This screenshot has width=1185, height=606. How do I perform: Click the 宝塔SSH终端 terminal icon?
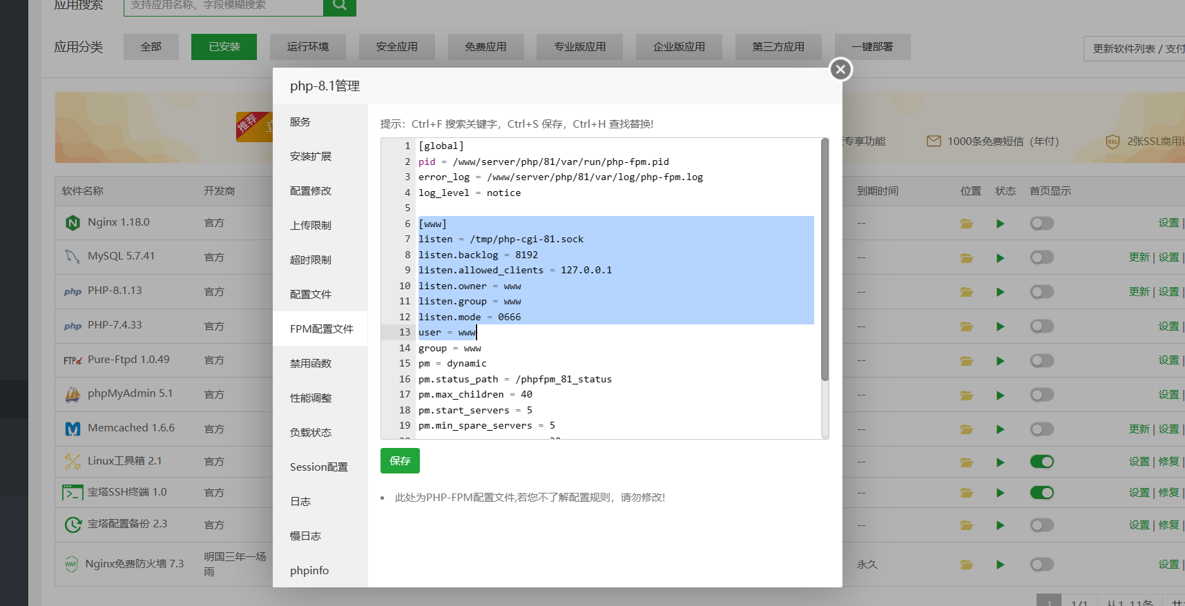73,492
